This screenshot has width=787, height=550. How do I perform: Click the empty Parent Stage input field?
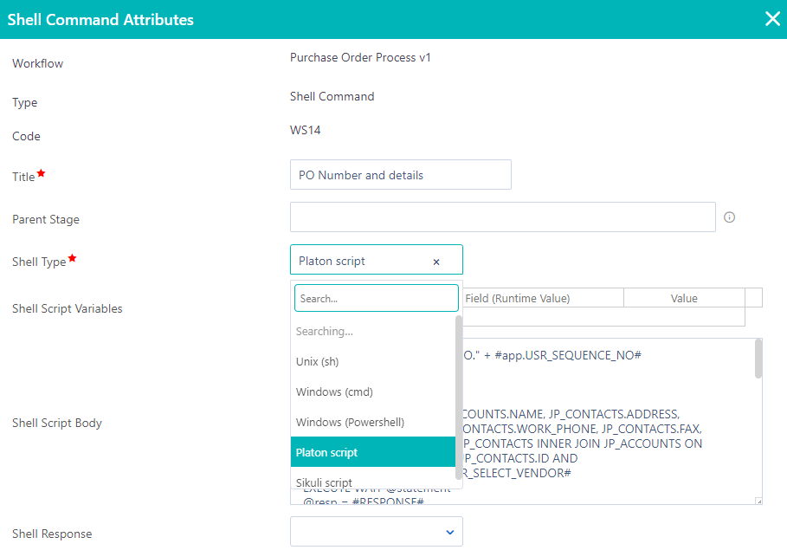point(502,217)
